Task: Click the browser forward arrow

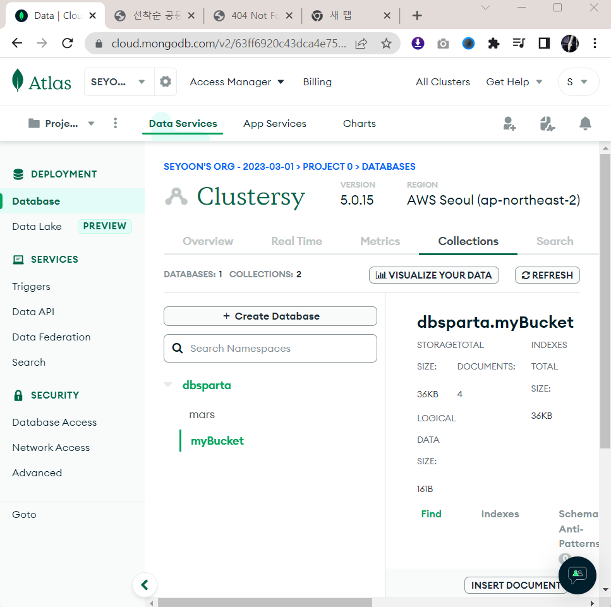Action: pyautogui.click(x=42, y=43)
